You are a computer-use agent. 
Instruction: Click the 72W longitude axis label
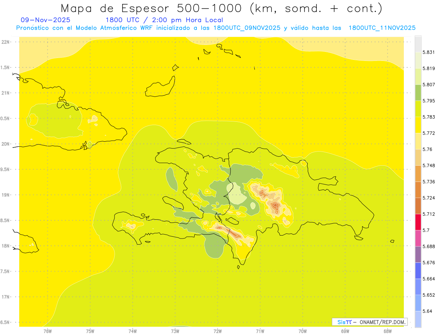click(x=217, y=331)
